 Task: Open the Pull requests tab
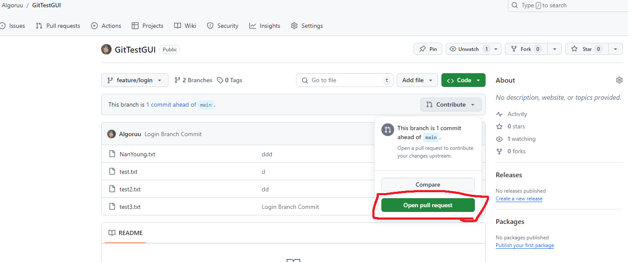click(58, 26)
